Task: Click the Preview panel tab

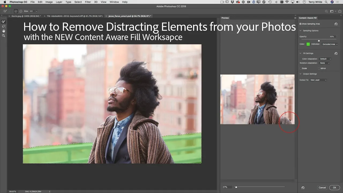Action: point(225,18)
